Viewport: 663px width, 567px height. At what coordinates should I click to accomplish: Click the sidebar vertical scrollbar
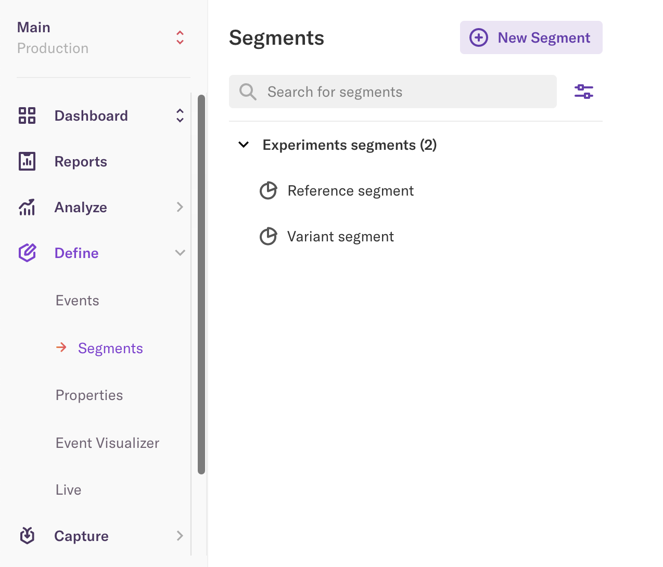tap(201, 283)
